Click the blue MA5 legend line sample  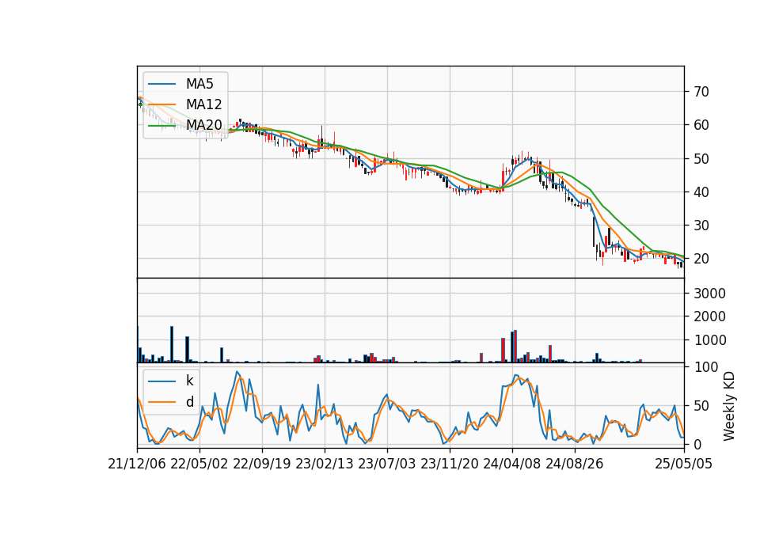[161, 84]
